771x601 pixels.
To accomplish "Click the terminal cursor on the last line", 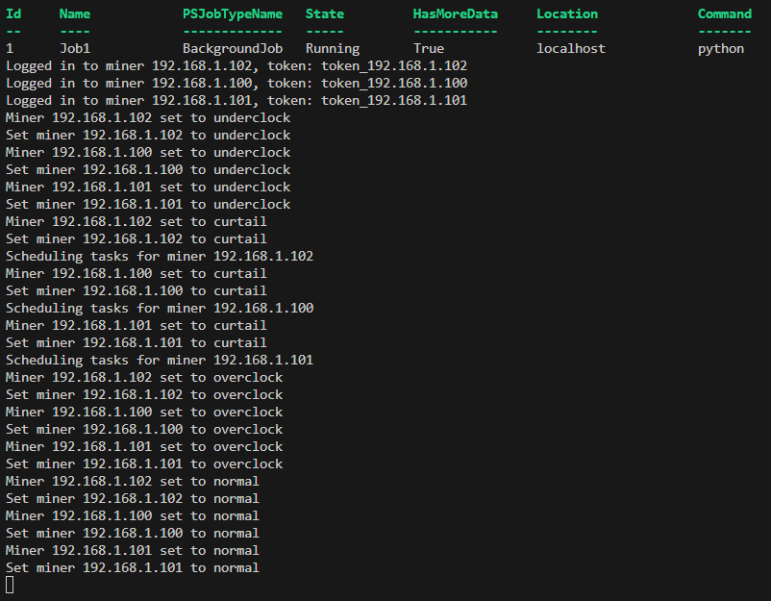I will point(10,585).
